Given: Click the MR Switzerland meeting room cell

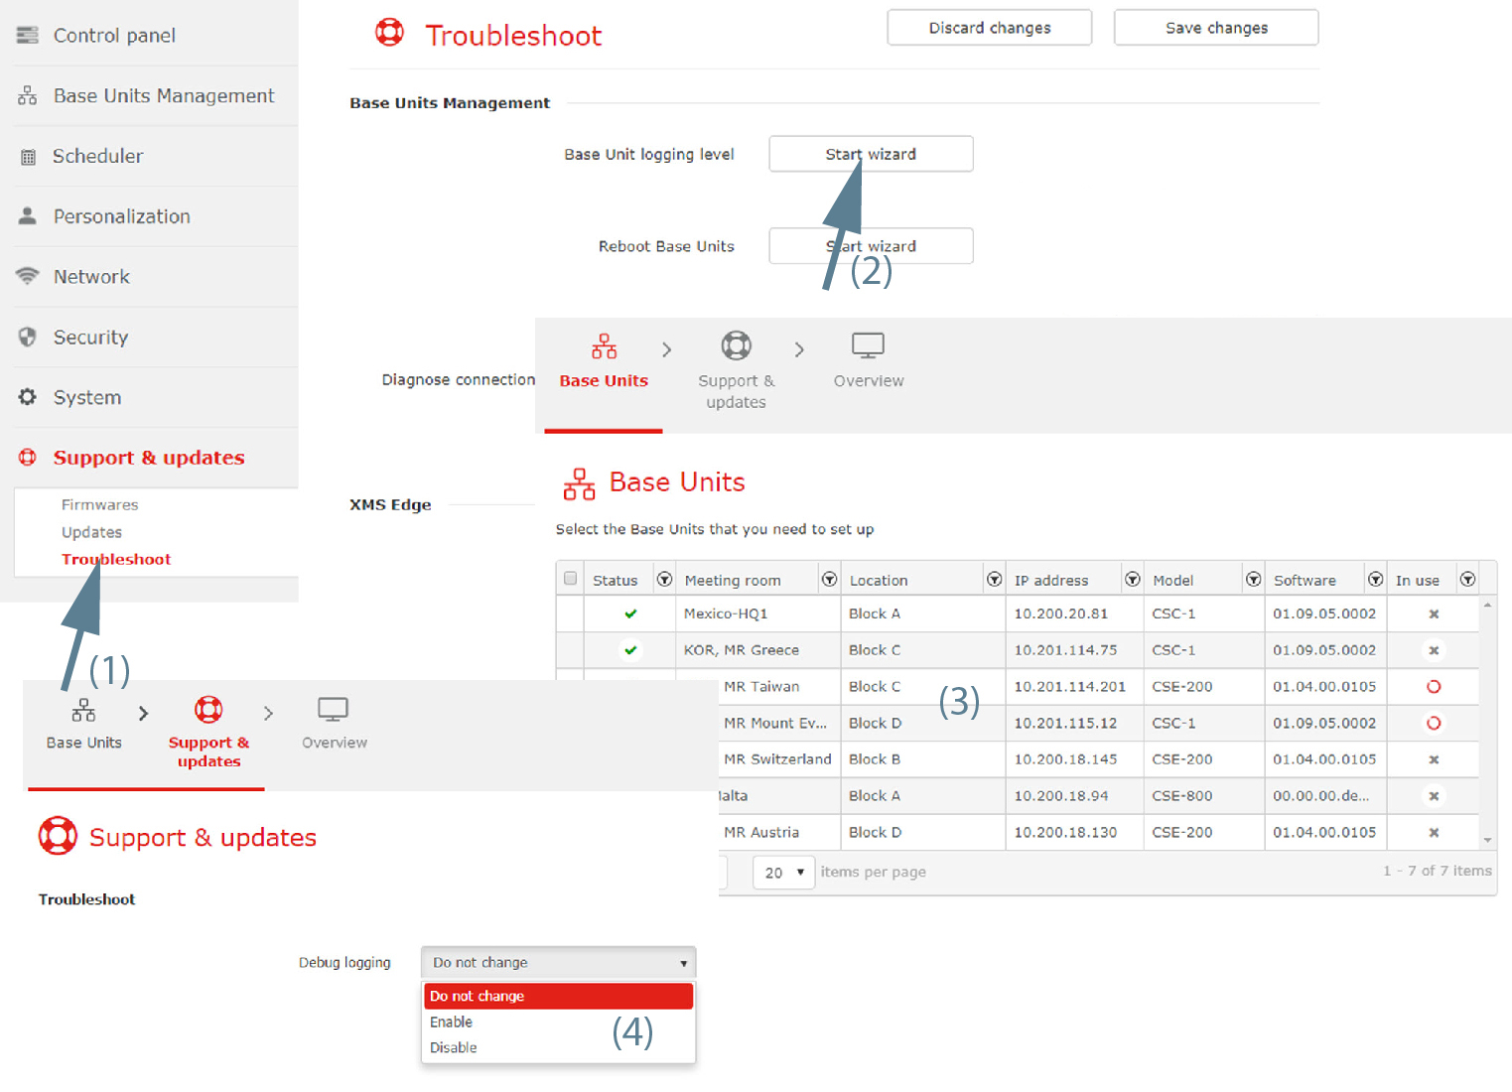Looking at the screenshot, I should point(777,759).
